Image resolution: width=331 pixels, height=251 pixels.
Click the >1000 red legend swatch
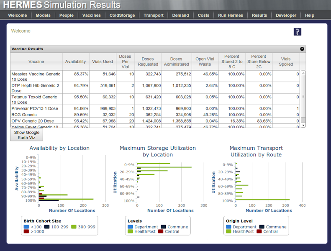(x=26, y=232)
